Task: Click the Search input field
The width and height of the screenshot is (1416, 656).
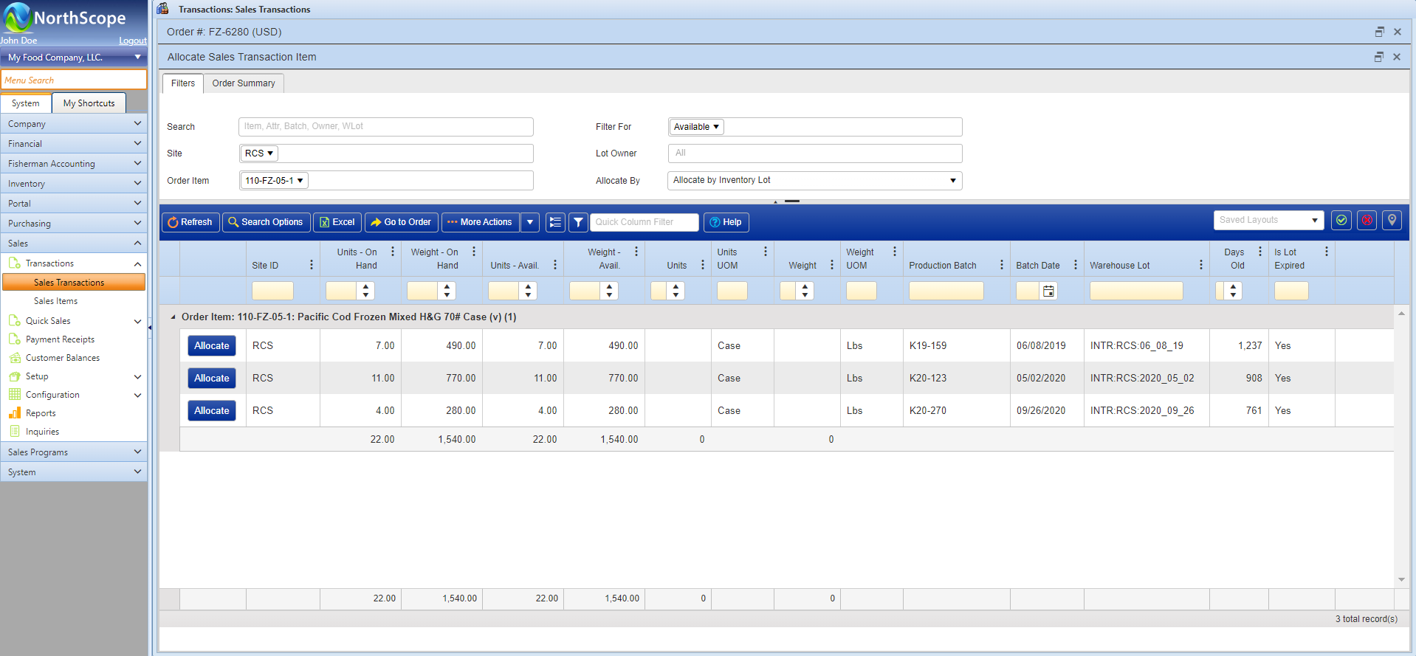Action: pyautogui.click(x=385, y=127)
